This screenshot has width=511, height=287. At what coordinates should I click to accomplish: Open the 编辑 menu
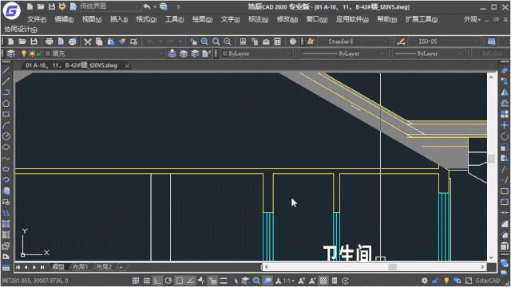(x=64, y=19)
